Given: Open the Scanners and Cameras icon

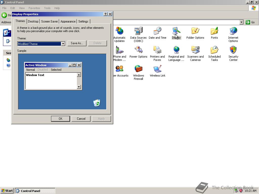Looking at the screenshot, I should pos(195,50).
